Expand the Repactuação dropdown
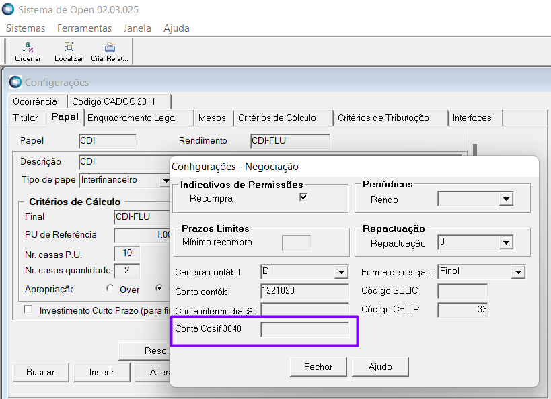This screenshot has width=551, height=399. pos(506,242)
